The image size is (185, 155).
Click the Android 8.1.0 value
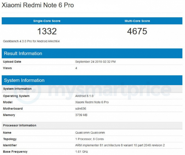coord(84,96)
